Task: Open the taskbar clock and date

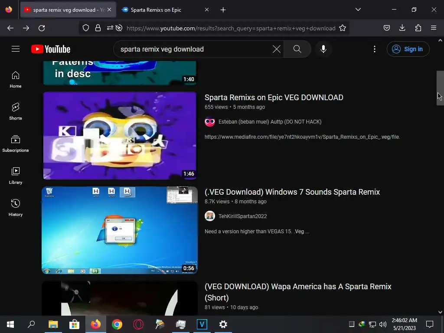Action: pos(405,324)
